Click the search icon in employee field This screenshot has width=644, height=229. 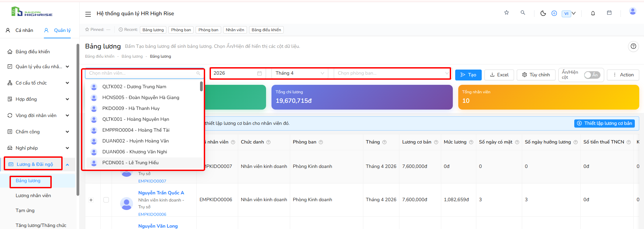point(198,73)
